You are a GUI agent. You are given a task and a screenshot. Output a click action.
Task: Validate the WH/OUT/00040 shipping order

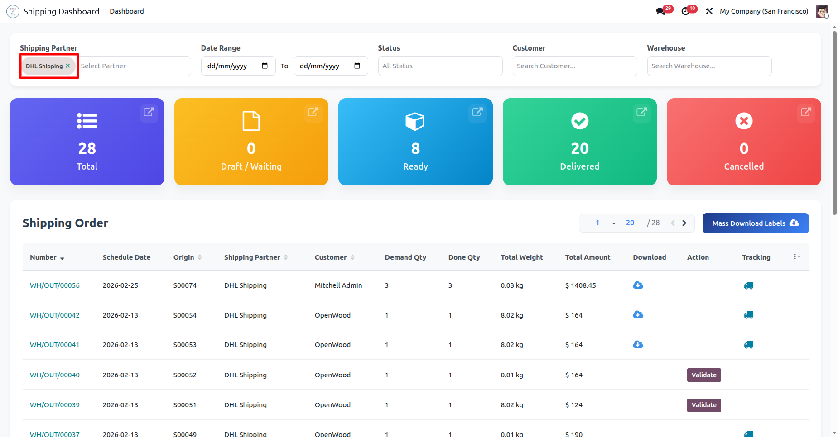[x=703, y=375]
